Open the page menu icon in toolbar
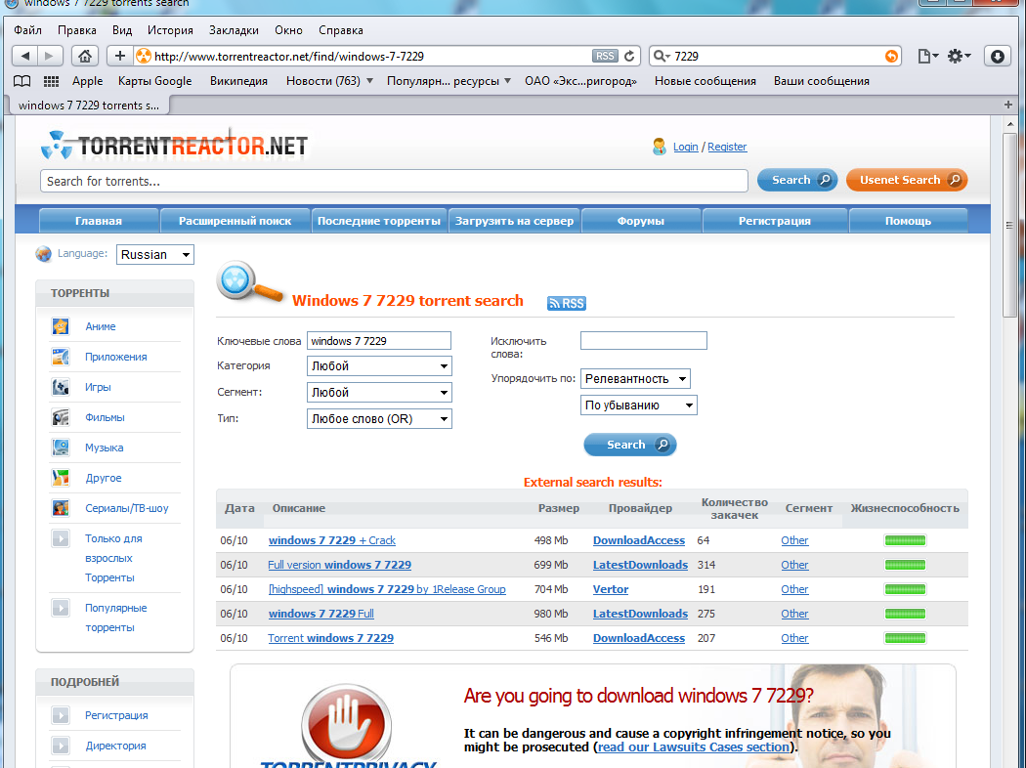The width and height of the screenshot is (1026, 768). point(928,57)
